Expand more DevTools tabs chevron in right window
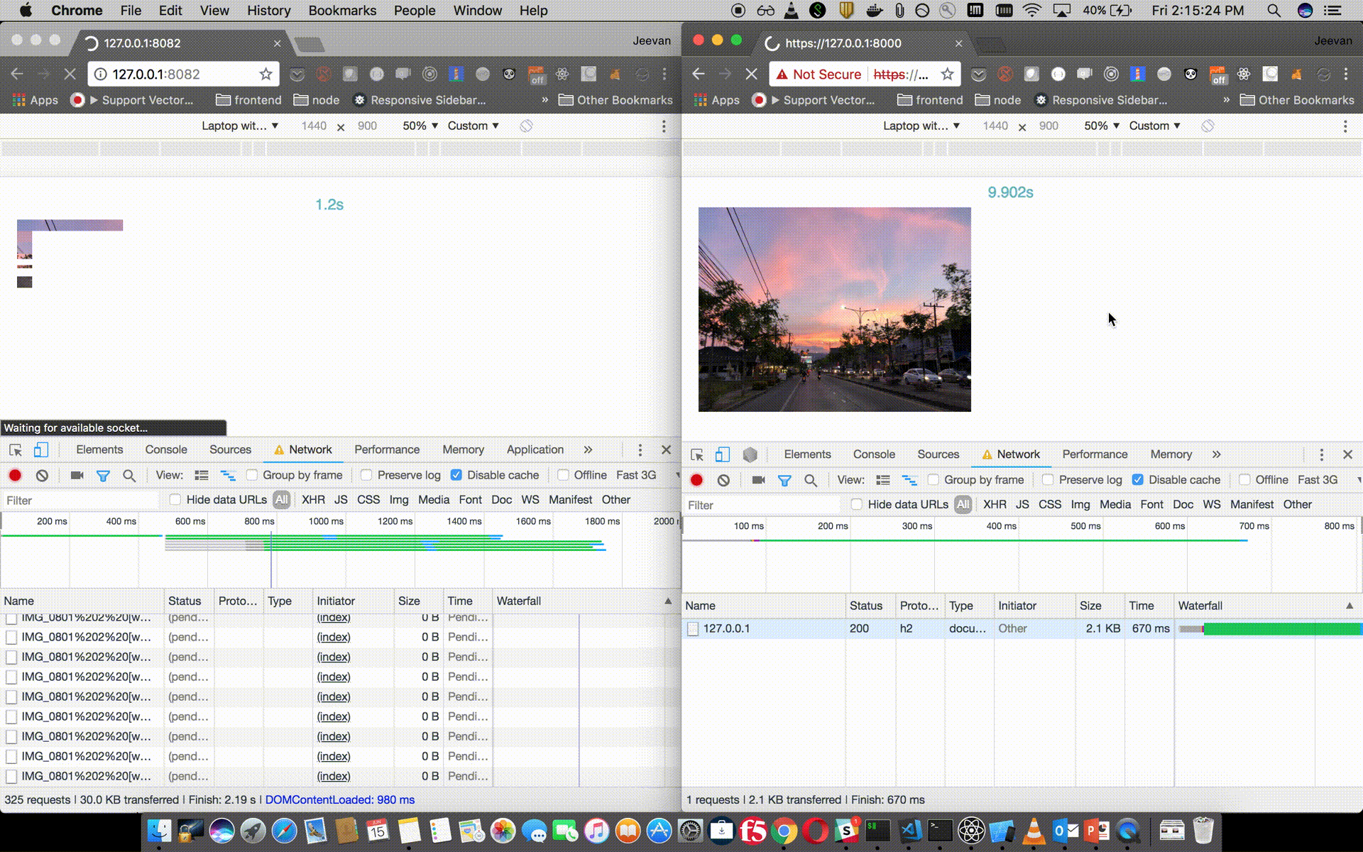The height and width of the screenshot is (852, 1363). [x=1216, y=454]
